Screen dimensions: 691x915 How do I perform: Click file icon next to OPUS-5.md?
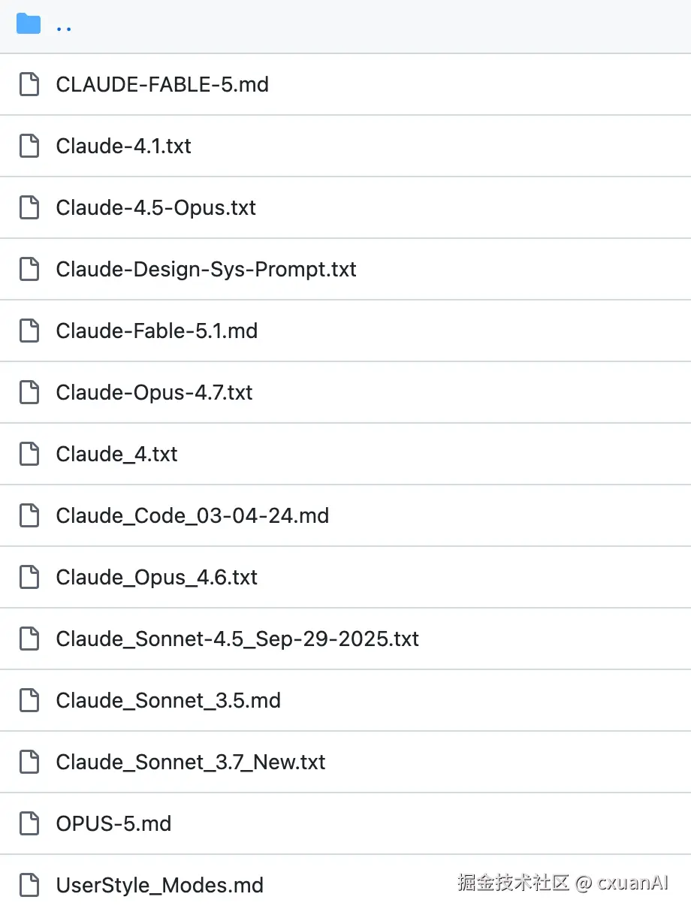point(29,823)
